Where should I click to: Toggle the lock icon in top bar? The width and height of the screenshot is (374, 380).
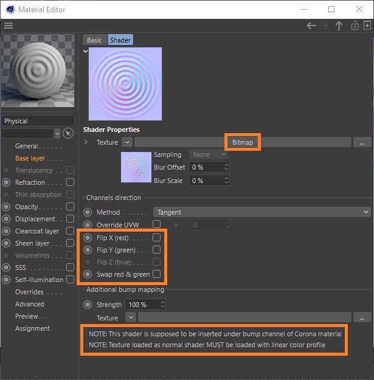pos(355,26)
